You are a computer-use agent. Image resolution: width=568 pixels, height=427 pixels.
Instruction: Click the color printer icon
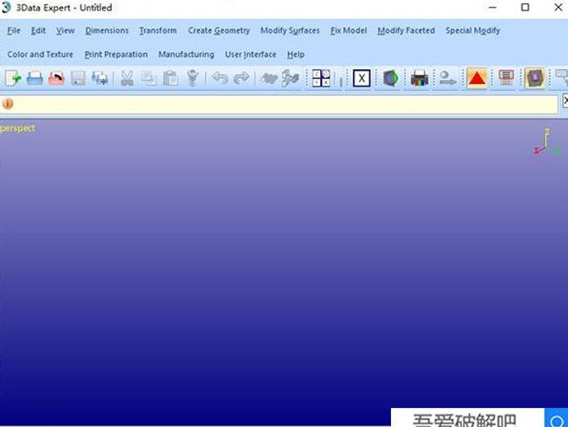click(420, 78)
